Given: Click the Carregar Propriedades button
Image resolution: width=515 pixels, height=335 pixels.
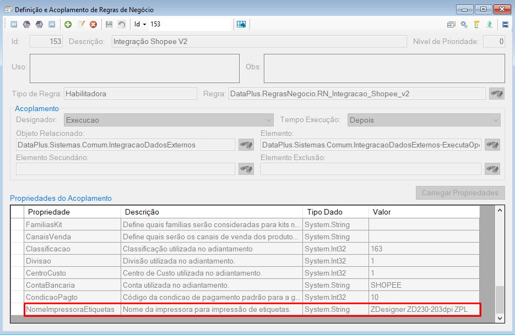Looking at the screenshot, I should (x=460, y=193).
